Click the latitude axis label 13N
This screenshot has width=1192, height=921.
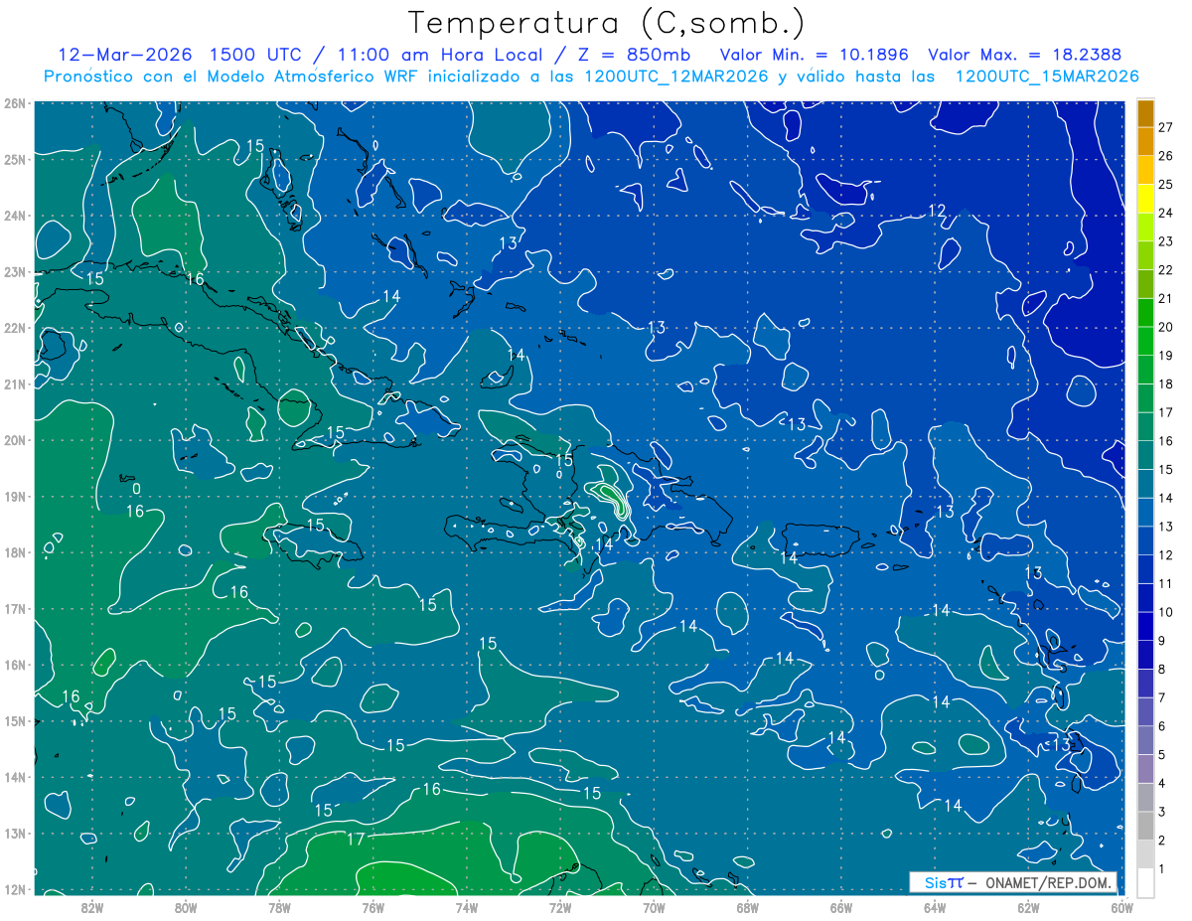(x=14, y=833)
